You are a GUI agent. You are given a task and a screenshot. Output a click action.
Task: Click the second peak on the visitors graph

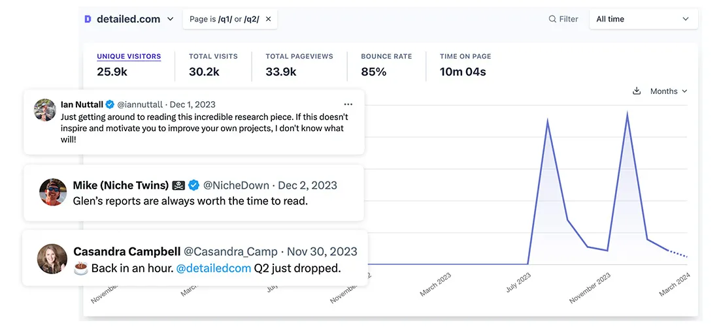627,114
